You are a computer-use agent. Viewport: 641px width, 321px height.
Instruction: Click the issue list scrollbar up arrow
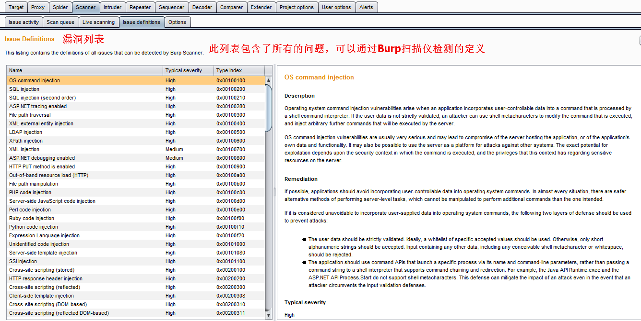[x=268, y=80]
